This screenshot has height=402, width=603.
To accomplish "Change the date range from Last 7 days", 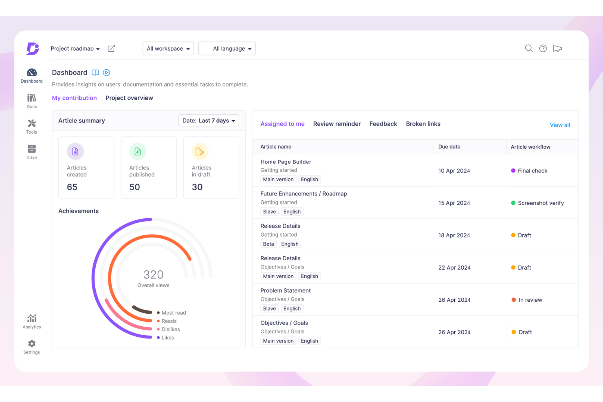I will pos(209,121).
